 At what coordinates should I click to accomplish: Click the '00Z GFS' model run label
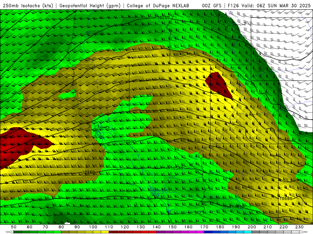tap(212, 6)
